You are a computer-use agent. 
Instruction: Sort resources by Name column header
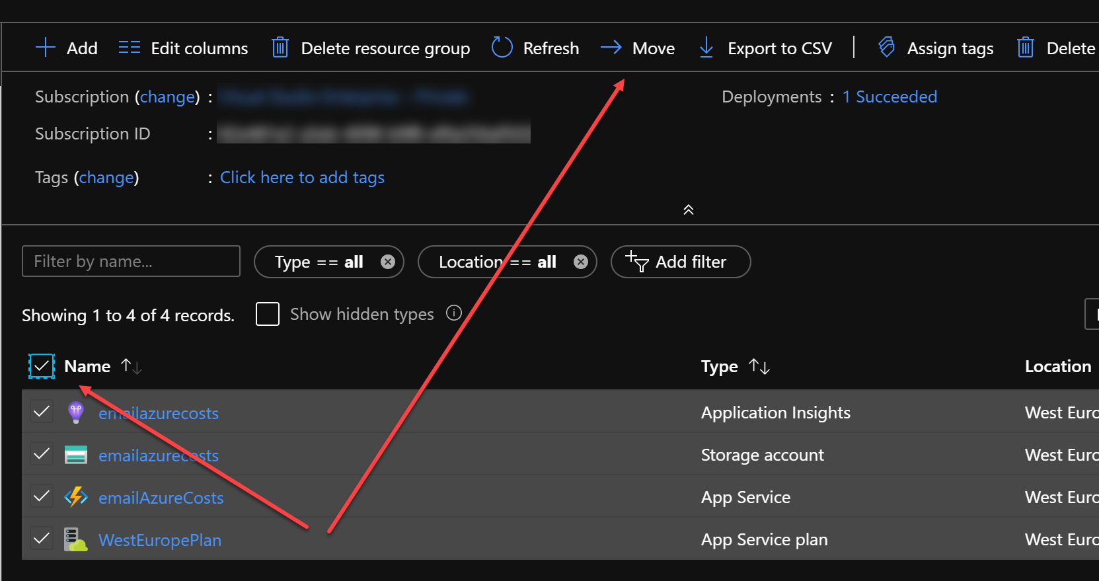pyautogui.click(x=88, y=366)
